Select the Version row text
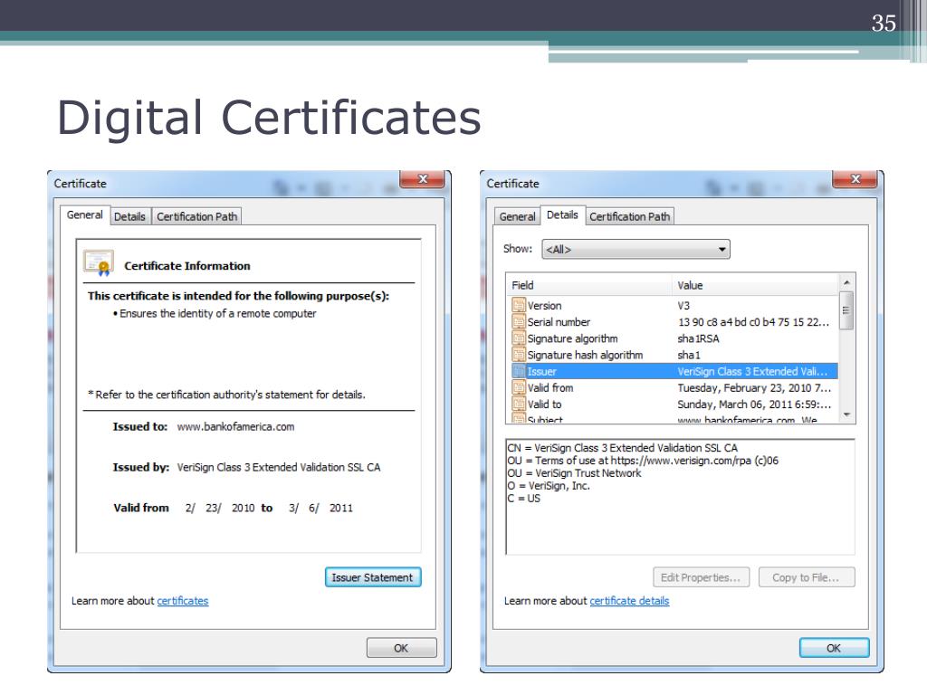 click(x=544, y=306)
